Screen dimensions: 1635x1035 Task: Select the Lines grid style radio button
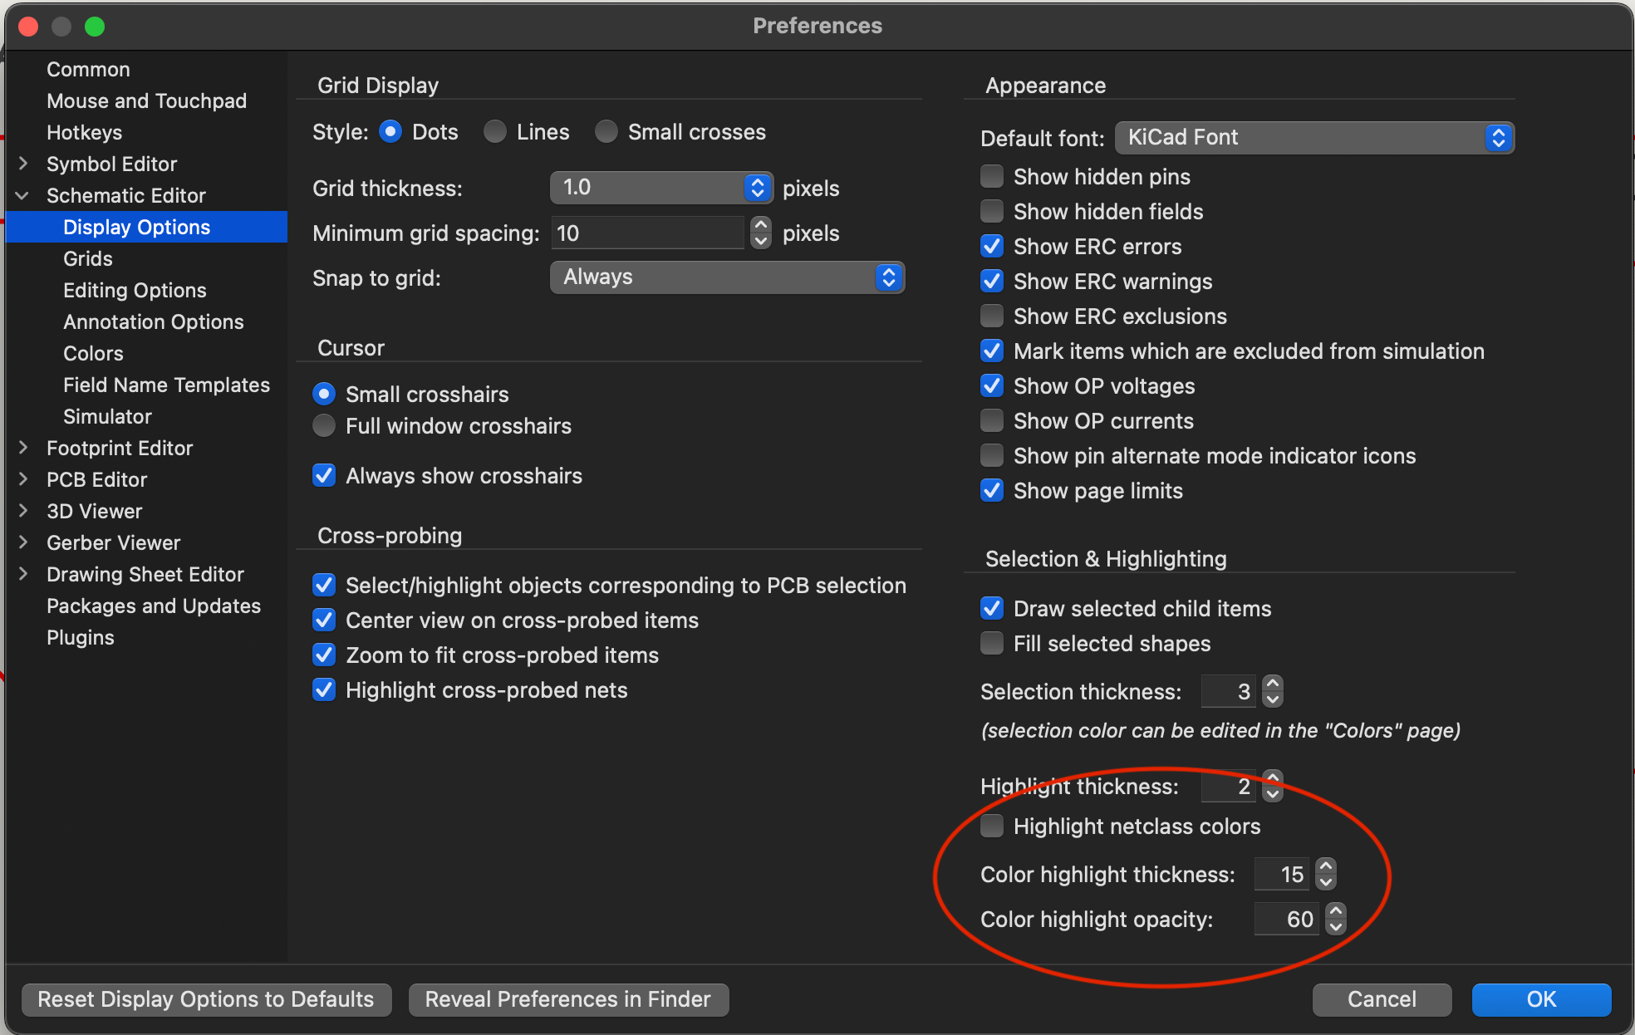pyautogui.click(x=495, y=132)
